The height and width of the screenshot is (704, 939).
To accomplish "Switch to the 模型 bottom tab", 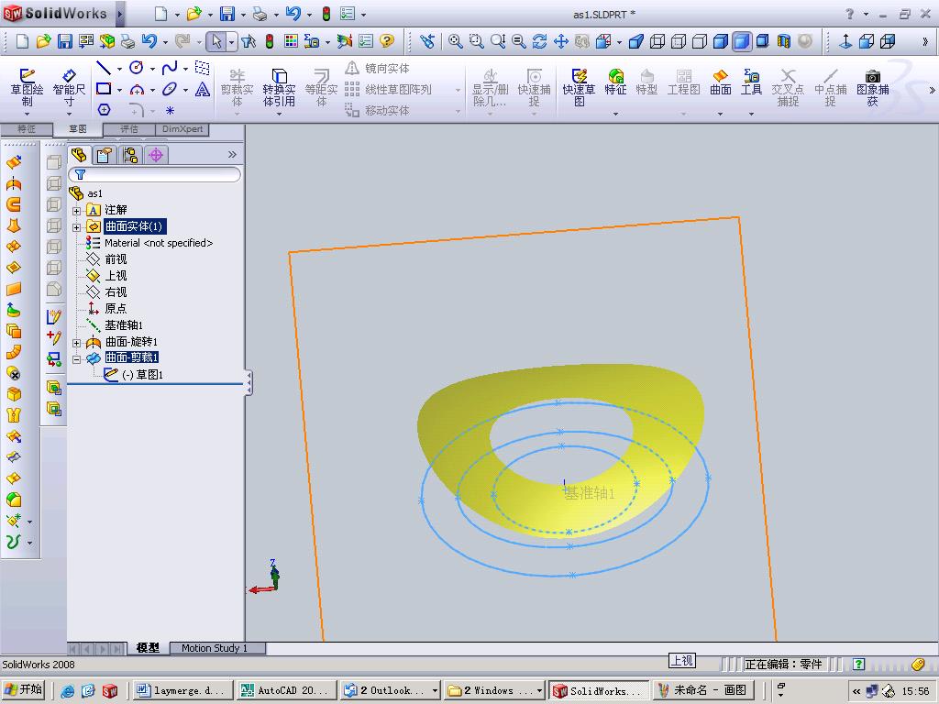I will click(x=148, y=648).
